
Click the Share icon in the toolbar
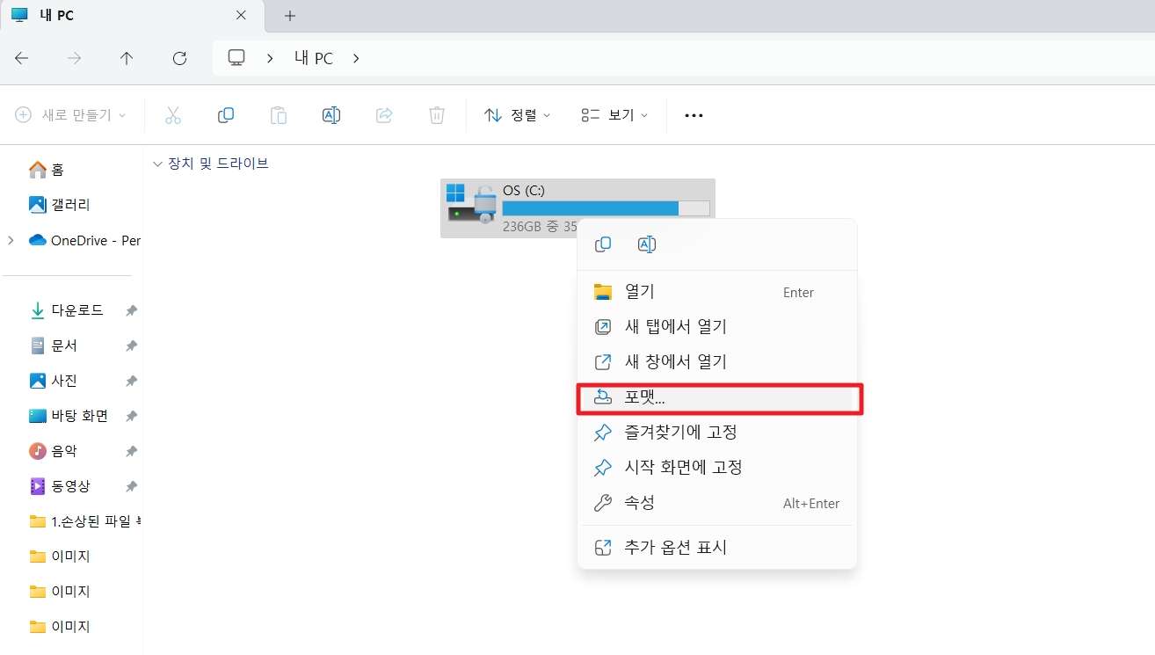tap(384, 115)
